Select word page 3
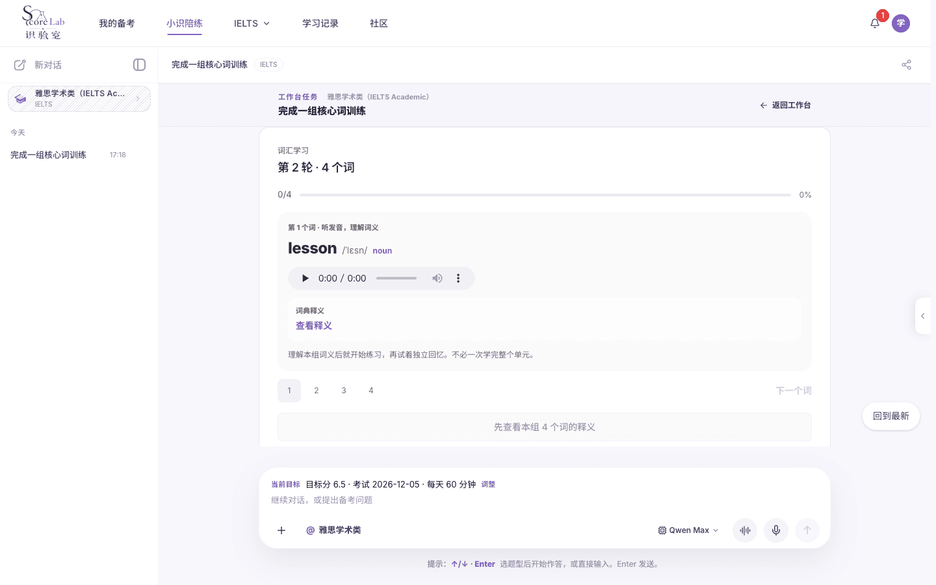This screenshot has height=585, width=936. tap(344, 391)
